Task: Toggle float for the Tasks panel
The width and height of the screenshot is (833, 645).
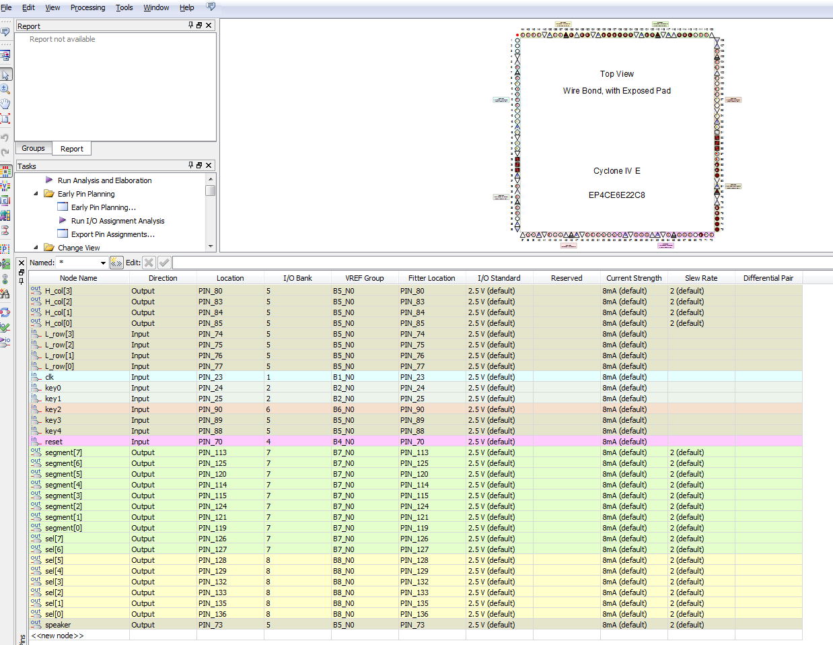Action: 199,165
